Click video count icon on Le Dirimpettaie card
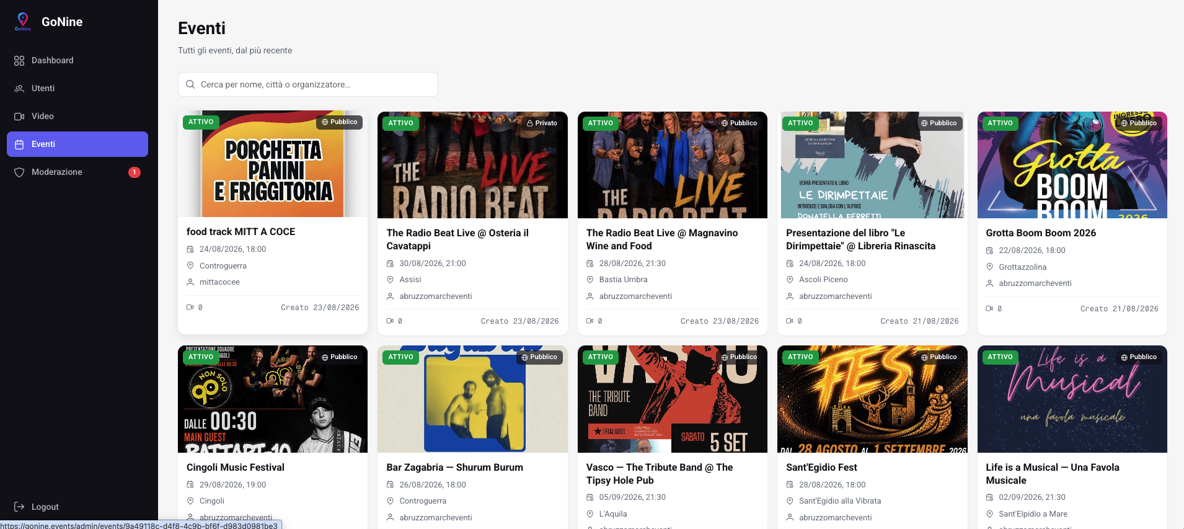Screen dimensions: 1184x529 pos(790,321)
